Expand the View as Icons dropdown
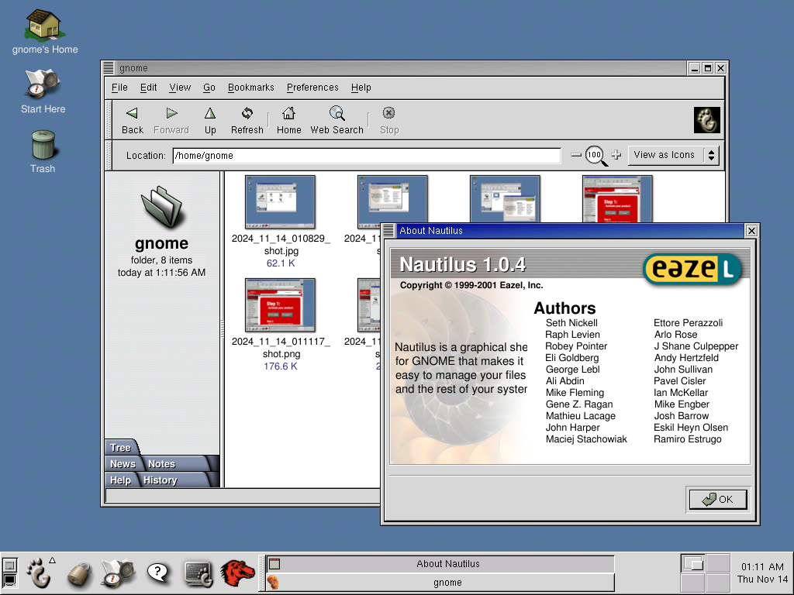The height and width of the screenshot is (595, 794). 674,155
